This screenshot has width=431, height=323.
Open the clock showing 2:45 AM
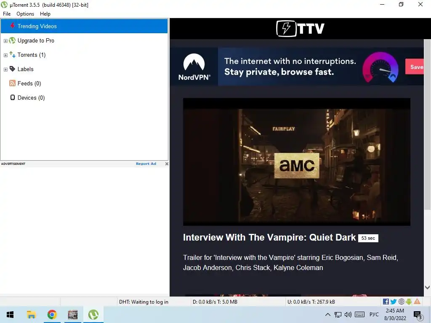coord(395,315)
